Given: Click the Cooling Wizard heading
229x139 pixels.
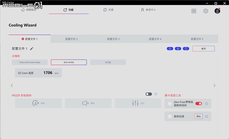Looking at the screenshot, I should tap(23, 25).
